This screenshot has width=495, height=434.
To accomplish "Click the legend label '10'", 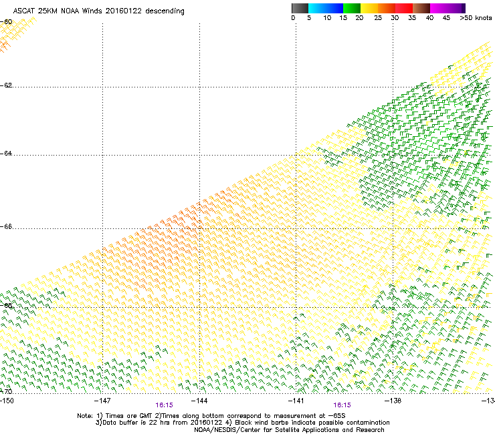I will coord(327,18).
